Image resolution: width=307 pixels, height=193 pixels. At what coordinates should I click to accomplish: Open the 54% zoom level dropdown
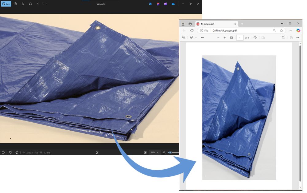click(154, 152)
